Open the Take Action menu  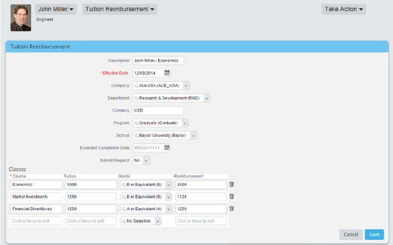click(343, 10)
